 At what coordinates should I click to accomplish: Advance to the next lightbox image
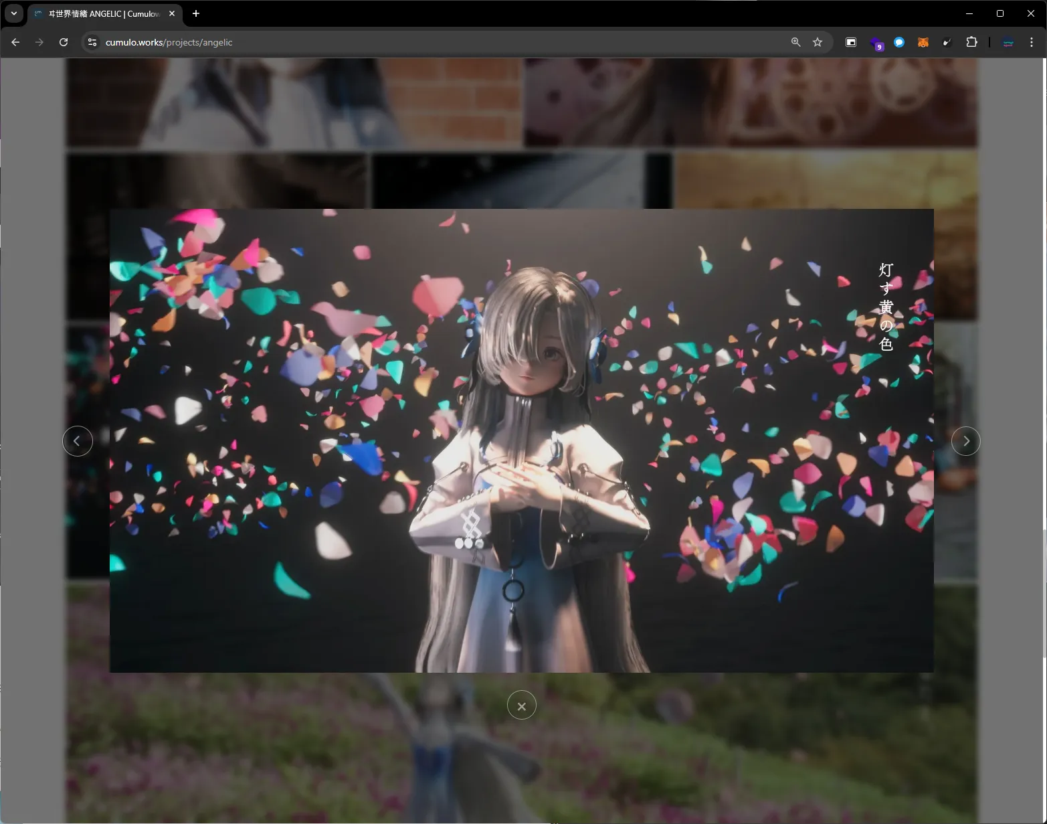(x=965, y=441)
